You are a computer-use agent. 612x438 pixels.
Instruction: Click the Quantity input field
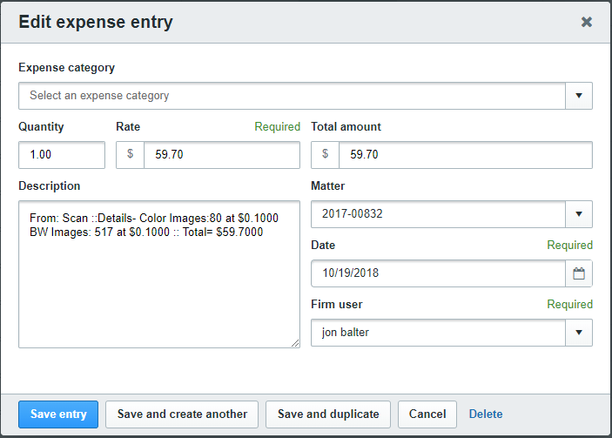pos(62,155)
